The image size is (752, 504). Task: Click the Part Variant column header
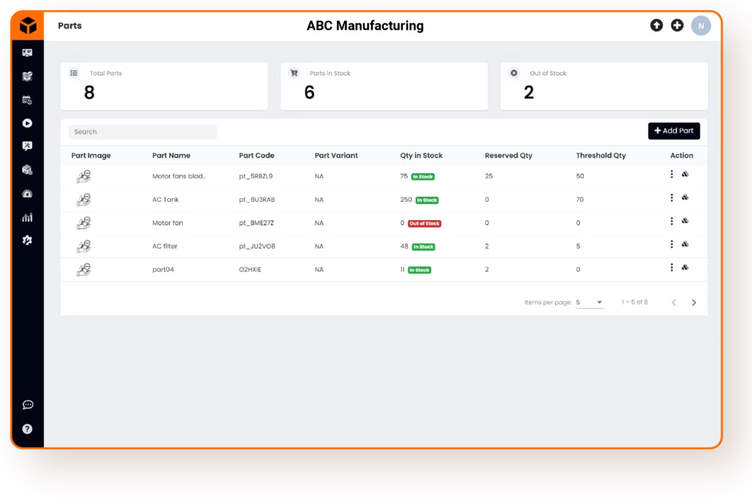click(336, 156)
